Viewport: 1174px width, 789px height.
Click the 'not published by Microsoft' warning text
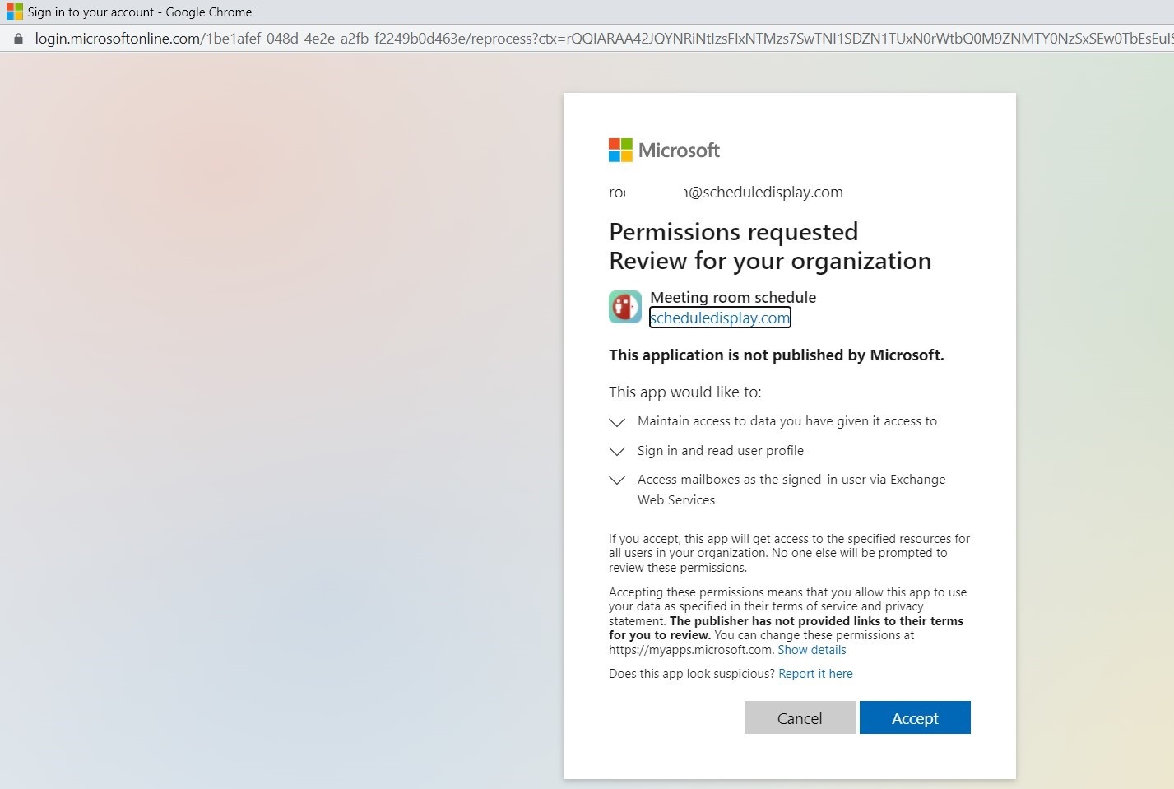777,355
